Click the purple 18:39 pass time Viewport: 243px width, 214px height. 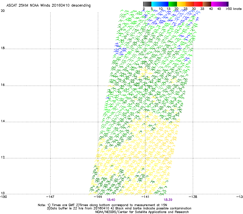point(168,200)
